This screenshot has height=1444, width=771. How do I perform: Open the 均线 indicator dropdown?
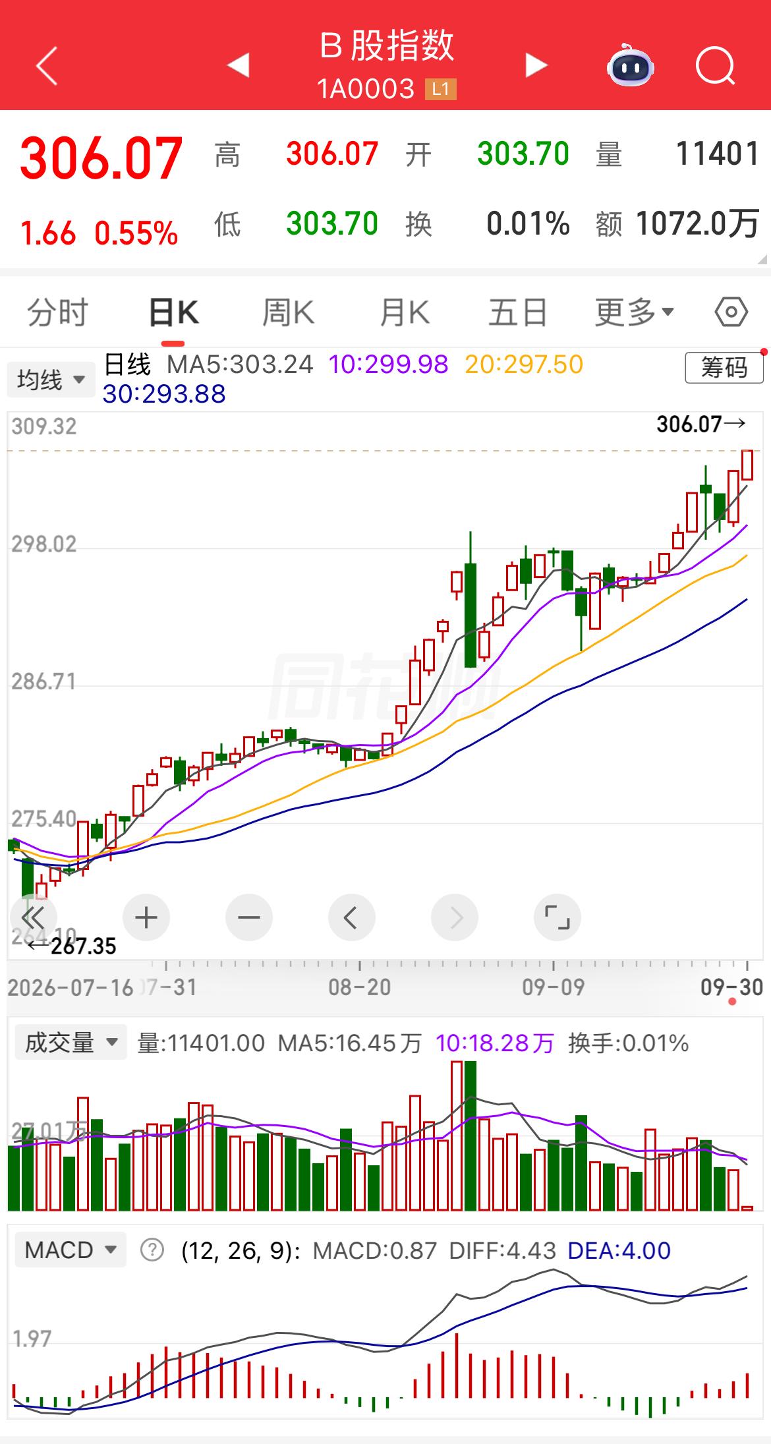coord(51,380)
